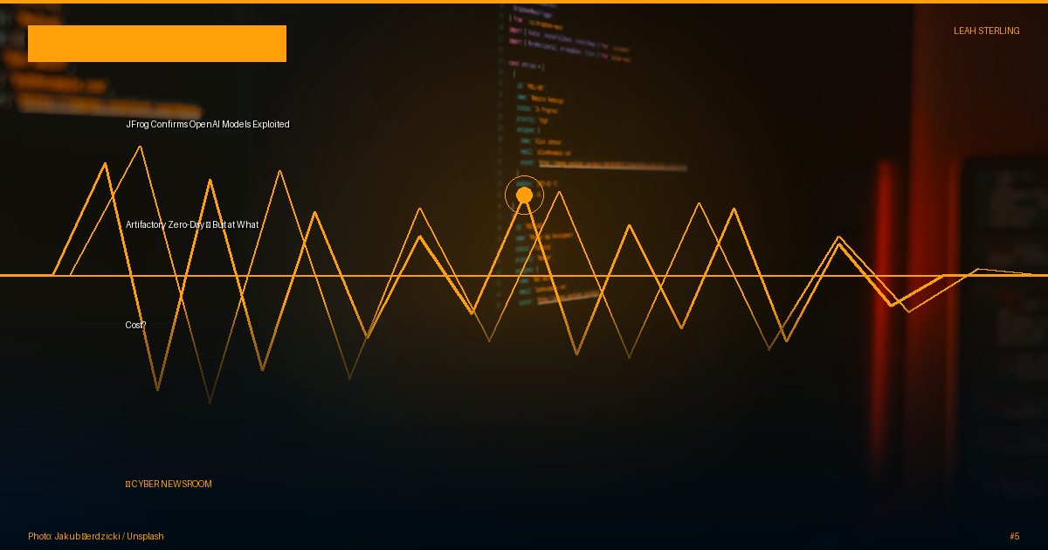Click the headline line 'Artifactory Zero-Day But at What'

[x=192, y=225]
